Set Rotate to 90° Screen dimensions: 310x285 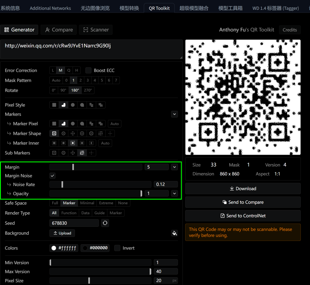tap(63, 90)
